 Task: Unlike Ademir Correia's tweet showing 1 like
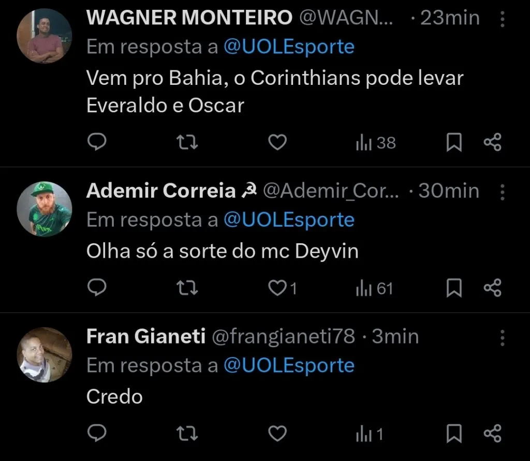tap(277, 288)
